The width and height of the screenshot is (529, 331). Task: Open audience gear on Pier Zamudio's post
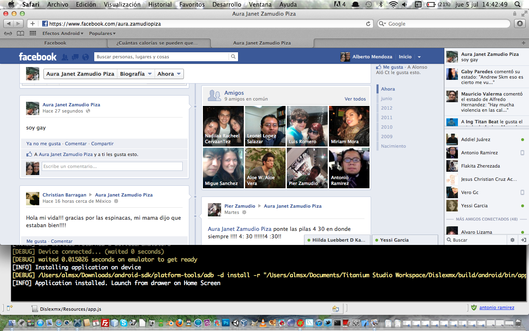pos(244,212)
